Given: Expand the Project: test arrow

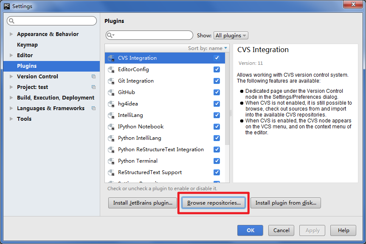Looking at the screenshot, I should click(11, 87).
